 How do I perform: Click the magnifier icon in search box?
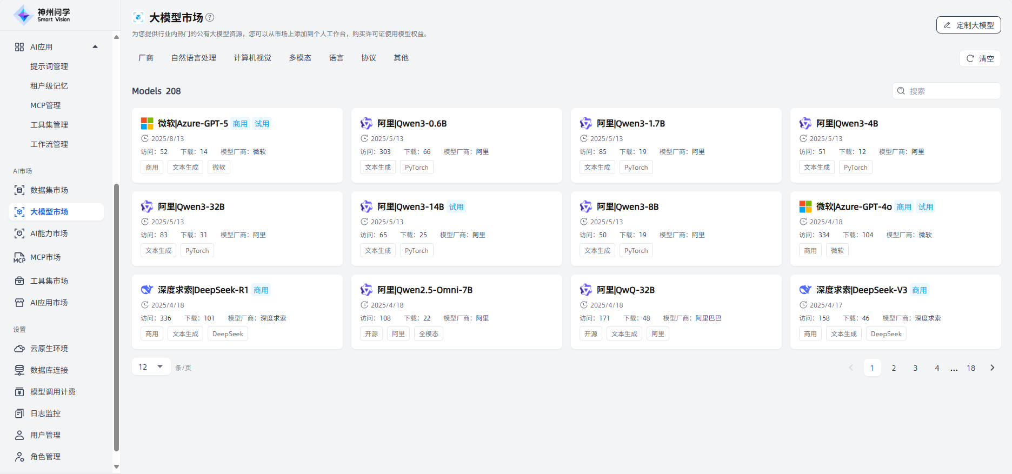click(901, 91)
